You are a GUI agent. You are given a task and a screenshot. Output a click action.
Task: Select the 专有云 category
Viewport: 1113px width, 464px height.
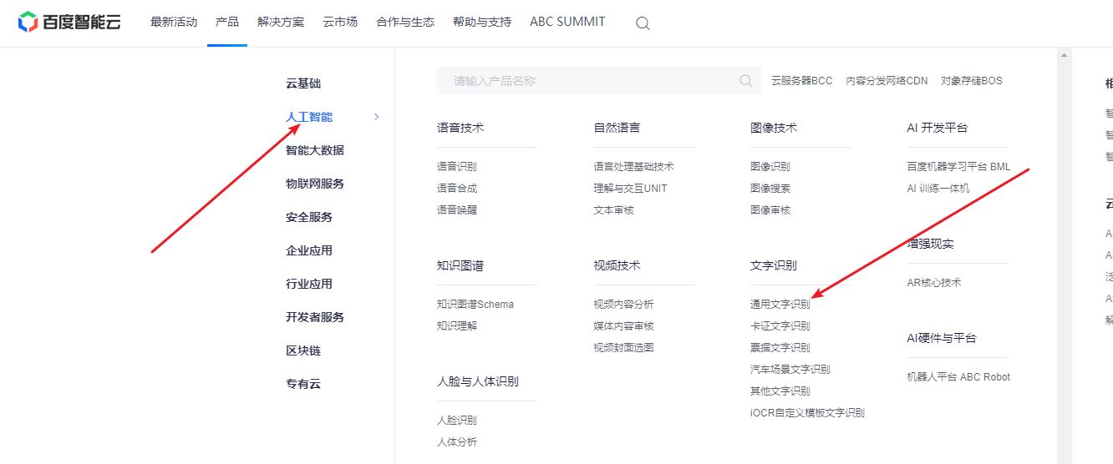click(x=303, y=384)
